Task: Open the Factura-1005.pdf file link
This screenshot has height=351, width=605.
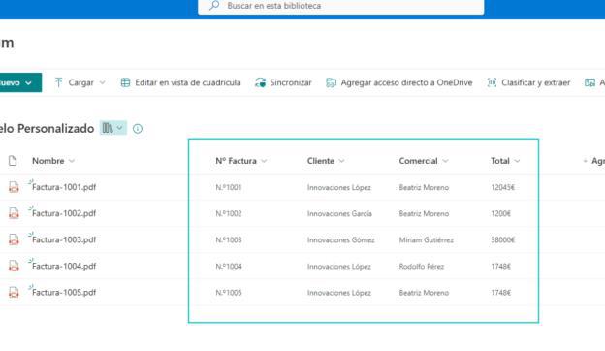Action: pyautogui.click(x=64, y=293)
